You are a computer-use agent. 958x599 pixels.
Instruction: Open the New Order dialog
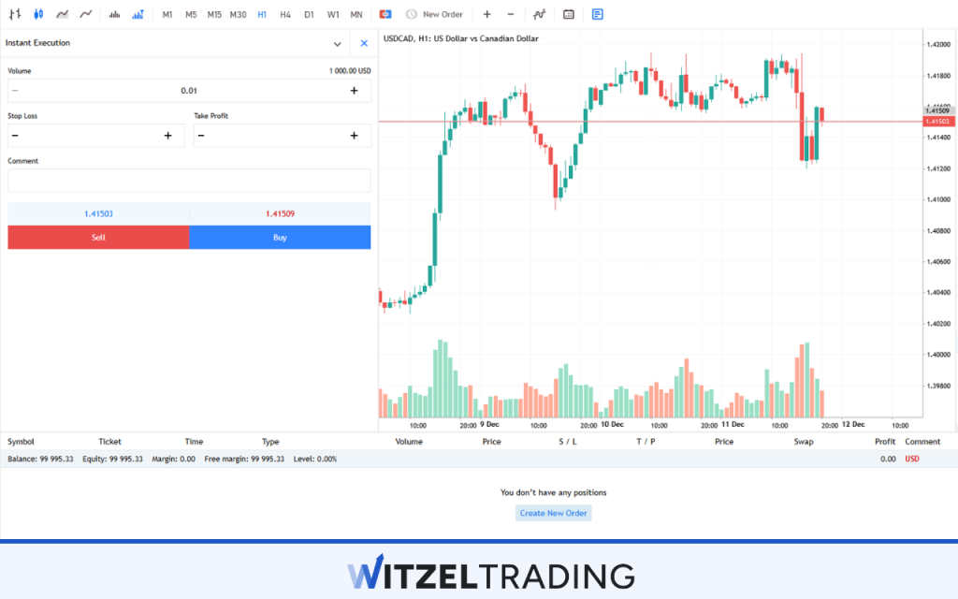433,14
